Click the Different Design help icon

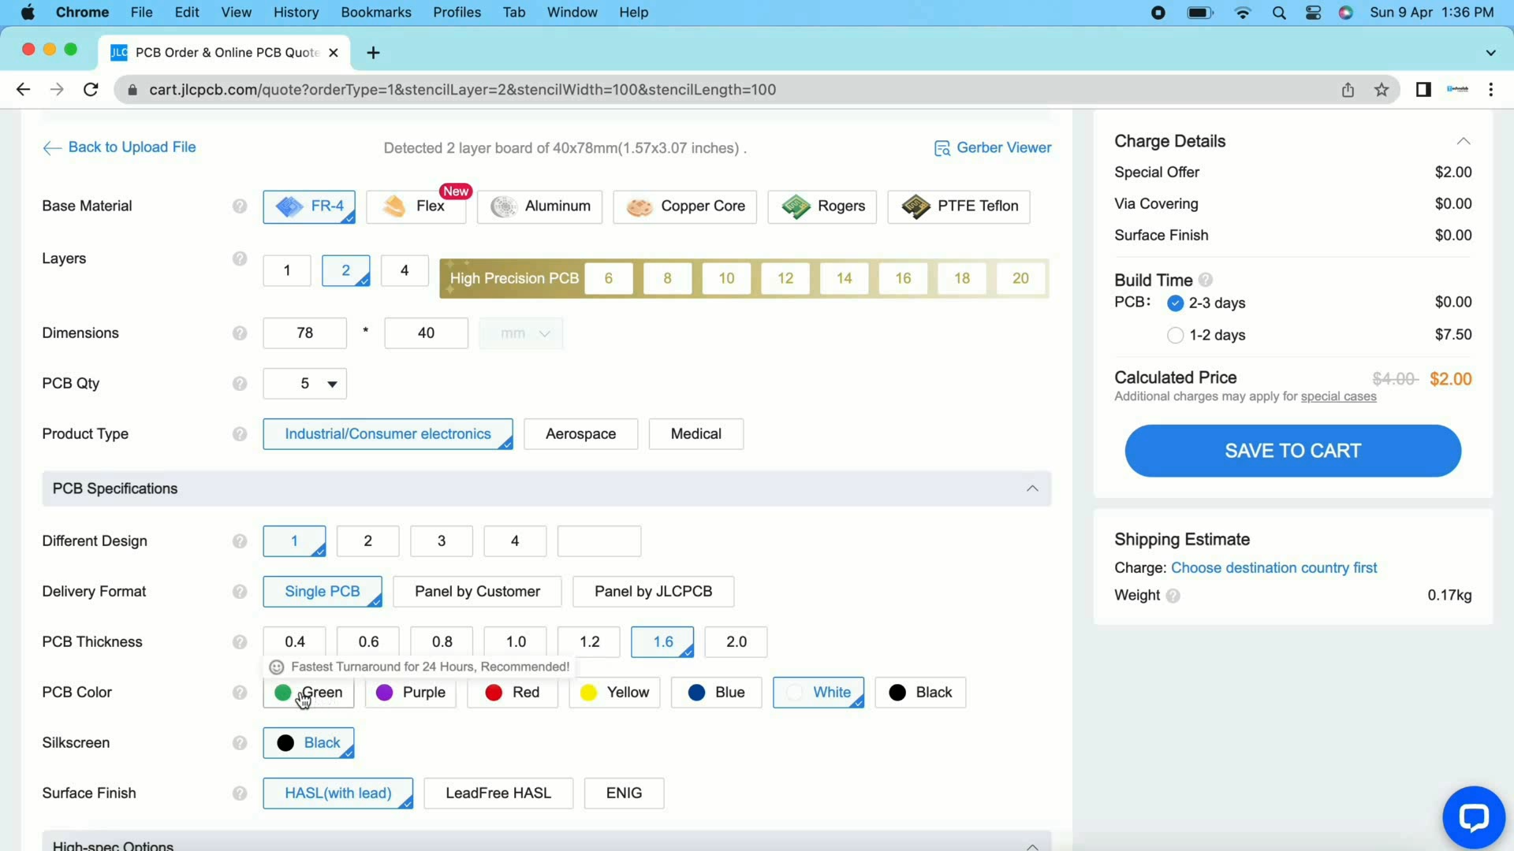[240, 541]
